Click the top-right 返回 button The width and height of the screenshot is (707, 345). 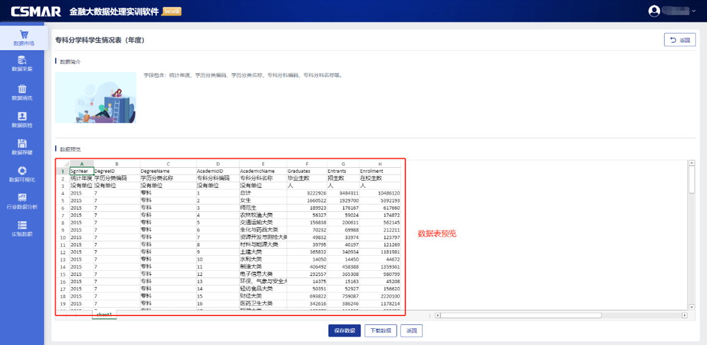click(x=680, y=40)
